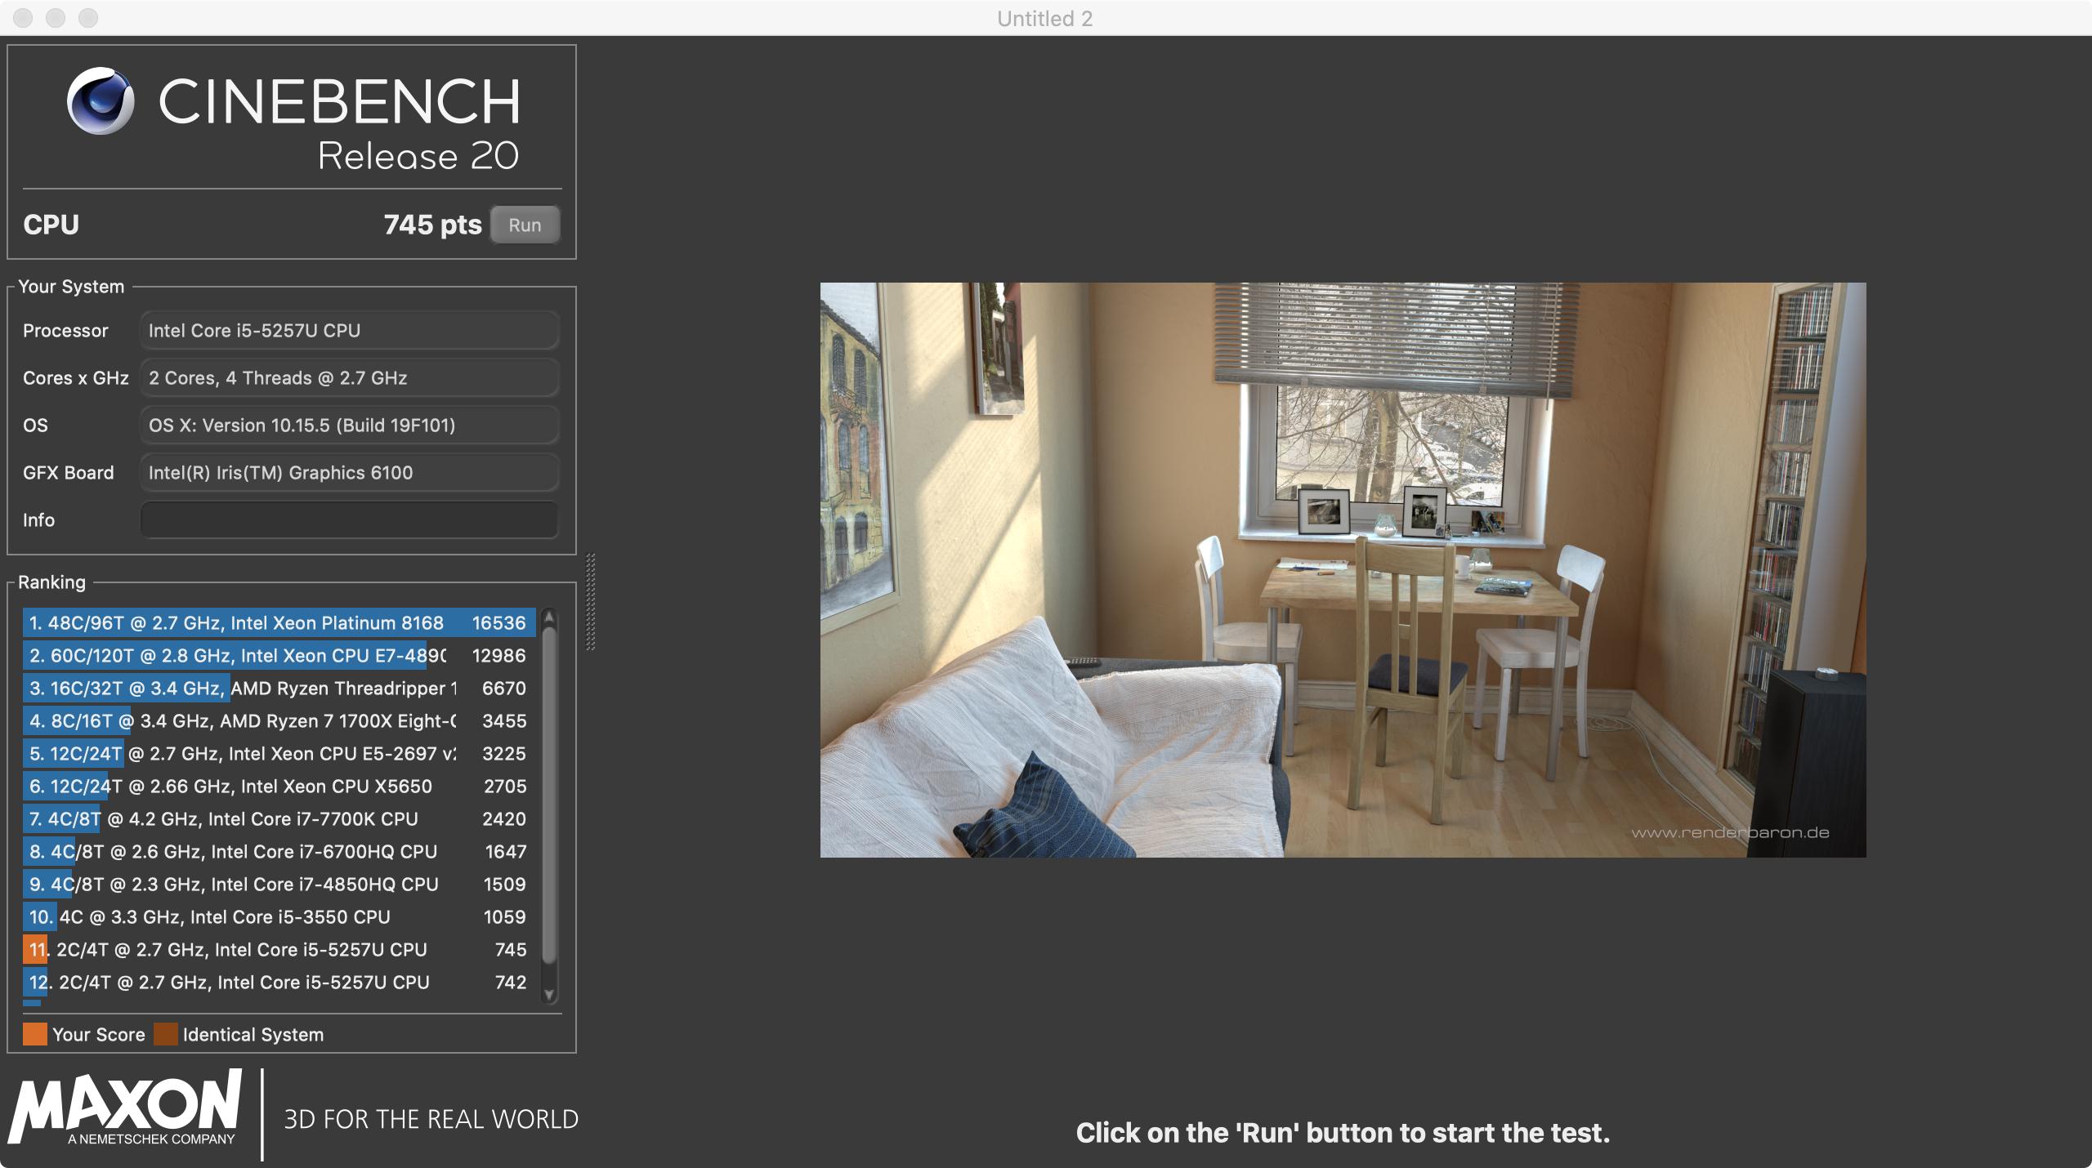Click the Cinebench sphere logo icon
Image resolution: width=2092 pixels, height=1168 pixels.
tap(101, 101)
